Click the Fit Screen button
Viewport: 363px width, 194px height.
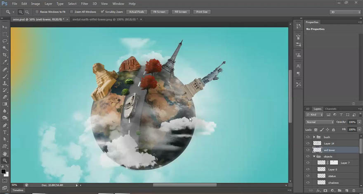(x=159, y=12)
